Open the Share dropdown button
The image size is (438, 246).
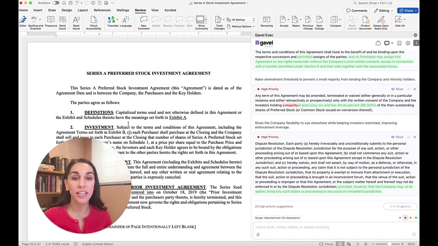pos(408,11)
